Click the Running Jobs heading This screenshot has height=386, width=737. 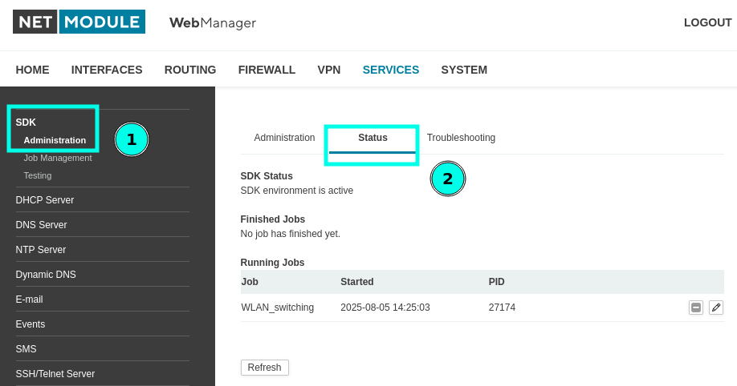[272, 263]
